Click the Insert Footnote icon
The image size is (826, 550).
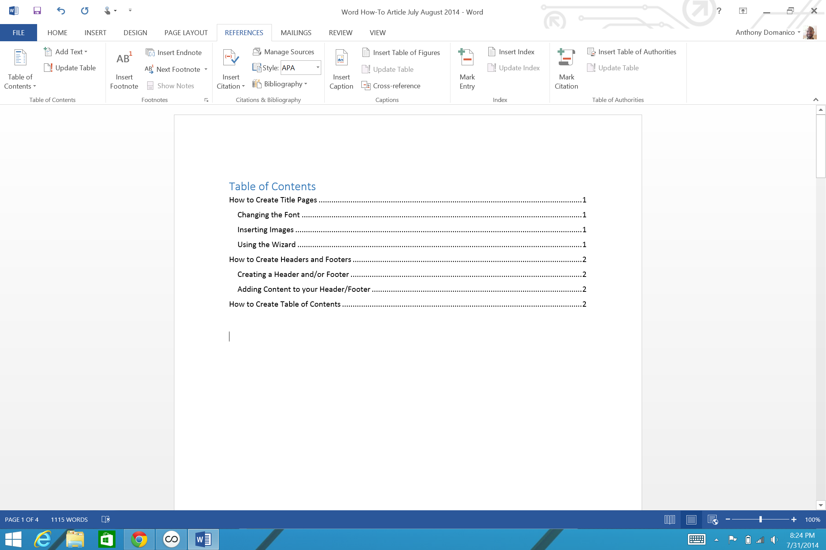click(124, 67)
